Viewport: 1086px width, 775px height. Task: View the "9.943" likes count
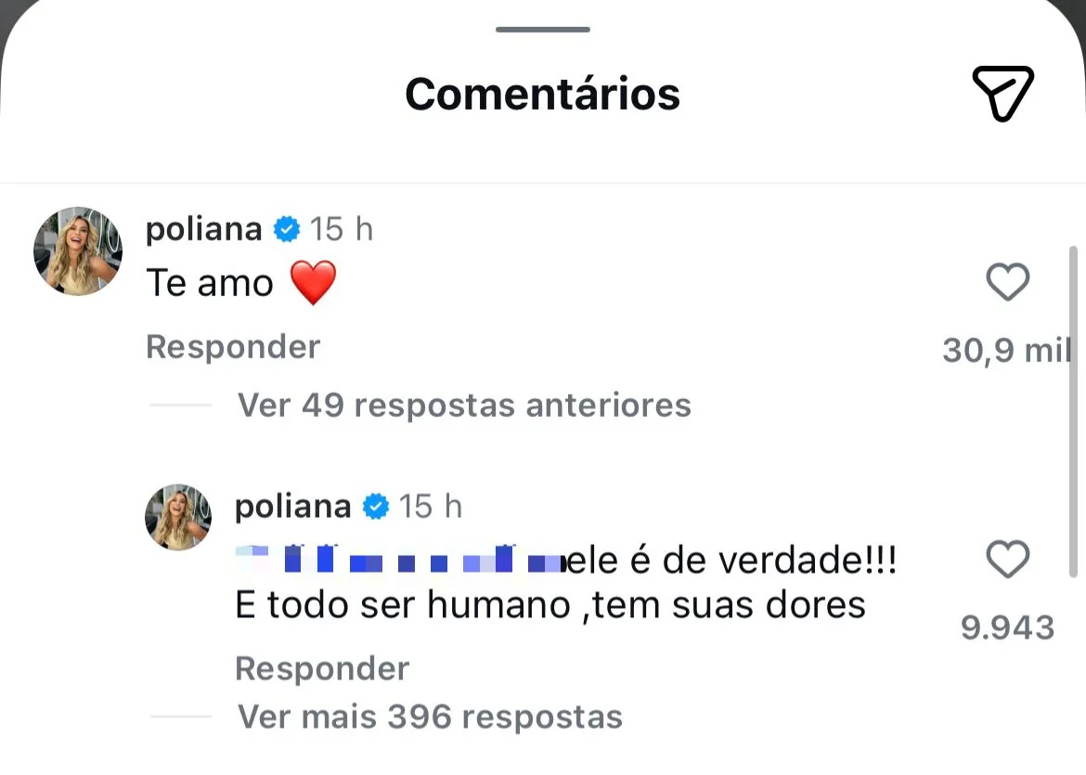point(1007,628)
